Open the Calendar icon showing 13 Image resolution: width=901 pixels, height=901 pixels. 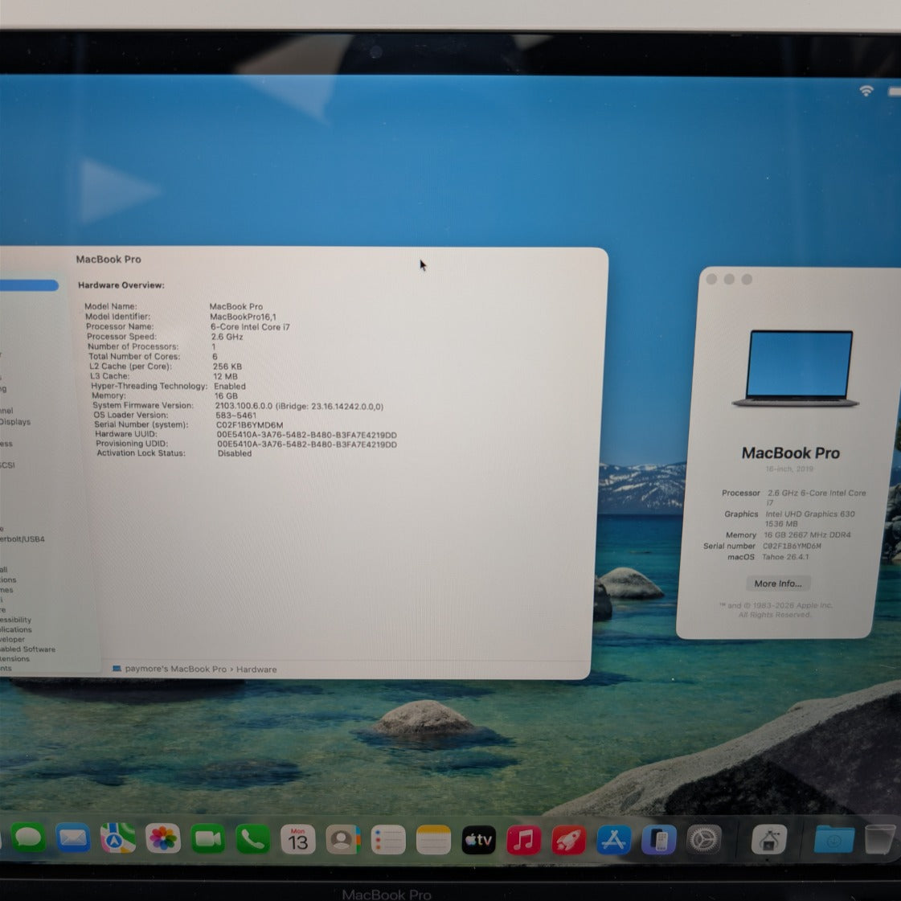(297, 840)
